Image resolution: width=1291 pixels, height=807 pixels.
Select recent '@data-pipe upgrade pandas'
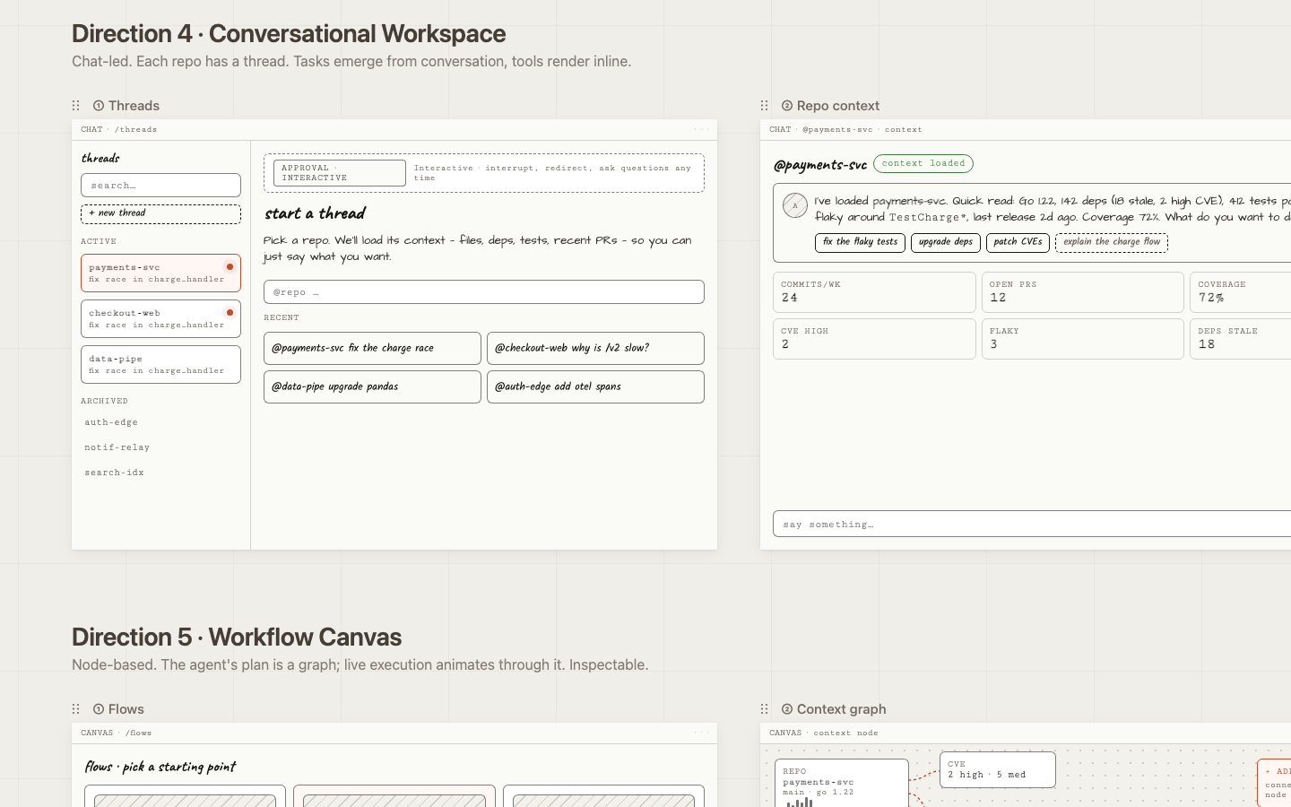click(x=372, y=386)
